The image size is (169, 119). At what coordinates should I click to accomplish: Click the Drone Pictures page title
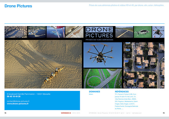(18, 6)
